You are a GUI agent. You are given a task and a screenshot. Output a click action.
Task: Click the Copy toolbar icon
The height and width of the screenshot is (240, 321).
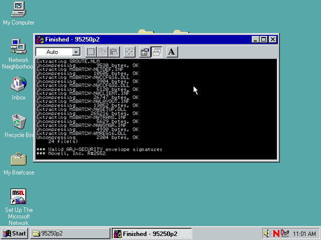(102, 52)
